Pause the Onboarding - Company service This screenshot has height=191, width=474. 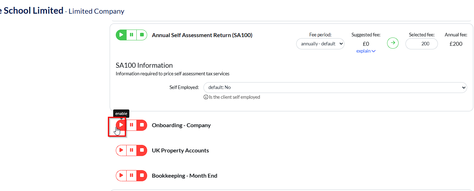coord(132,125)
